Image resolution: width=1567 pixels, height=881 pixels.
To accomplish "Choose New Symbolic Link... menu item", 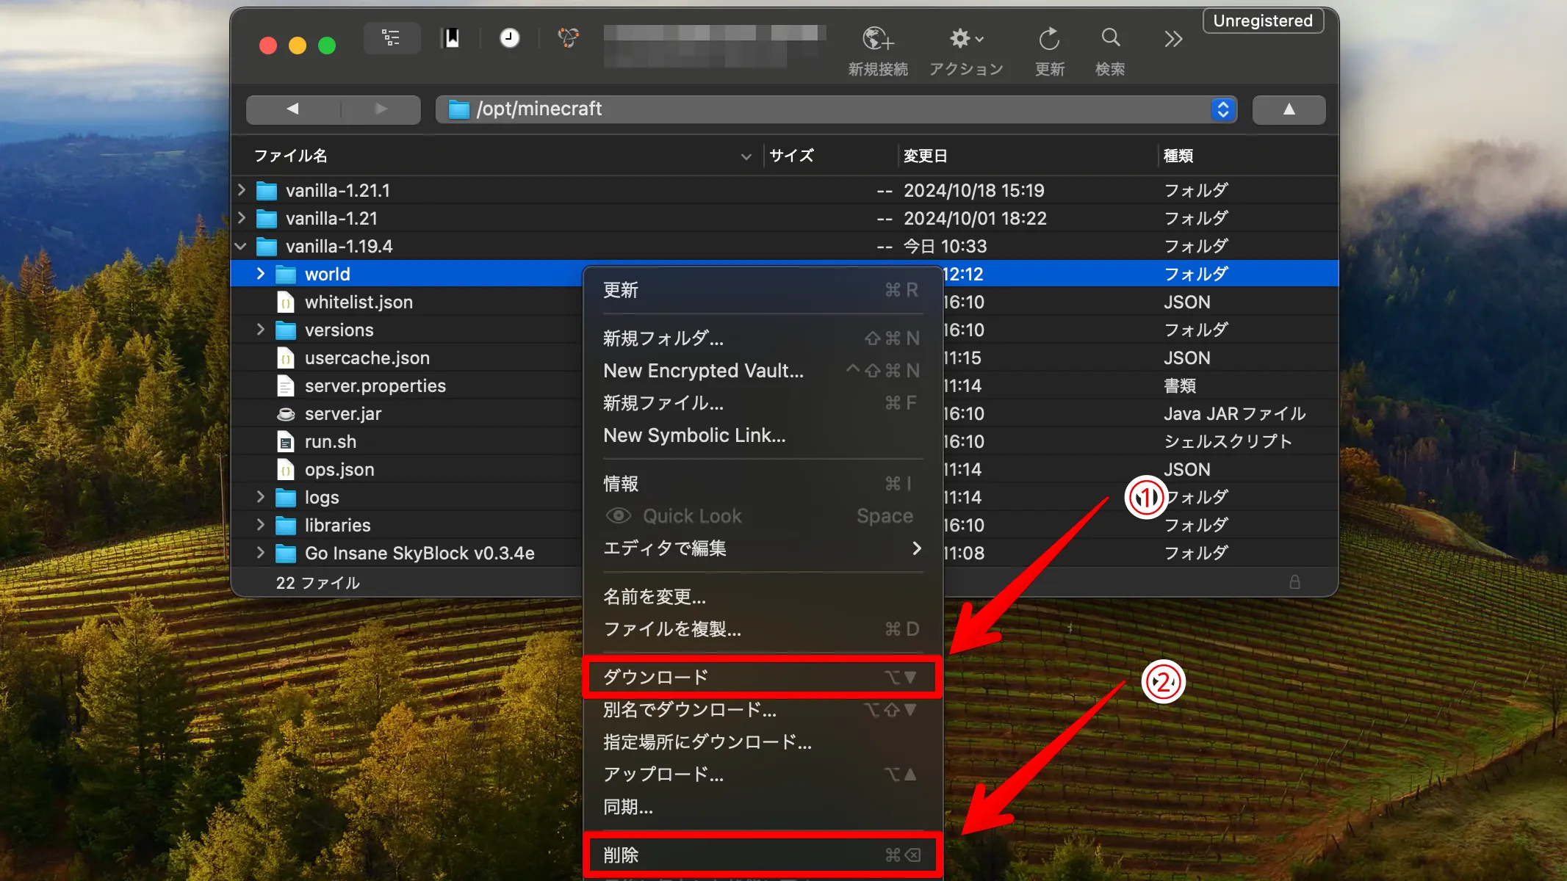I will pyautogui.click(x=762, y=435).
